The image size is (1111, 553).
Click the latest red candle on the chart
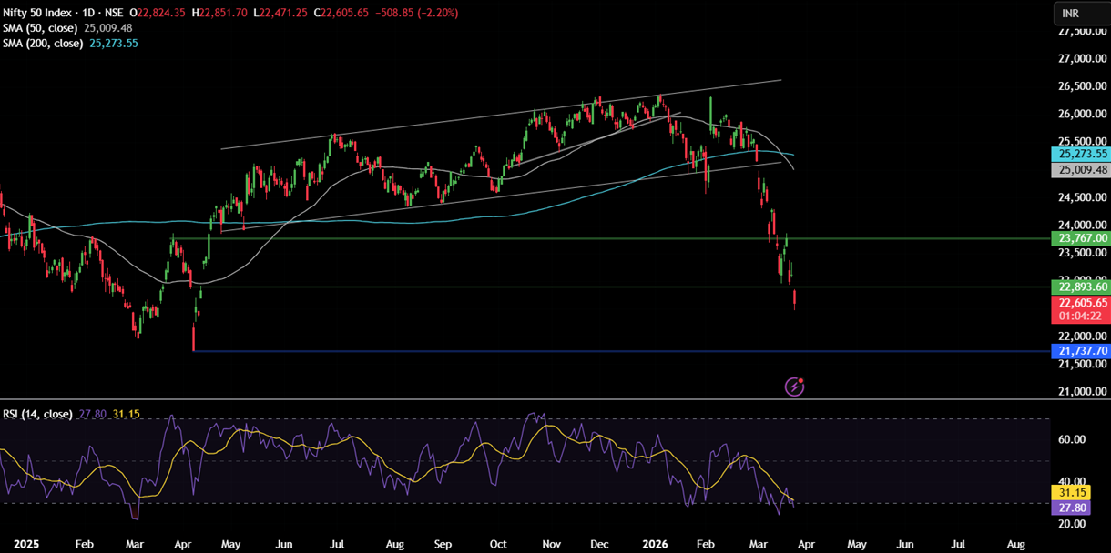(795, 300)
